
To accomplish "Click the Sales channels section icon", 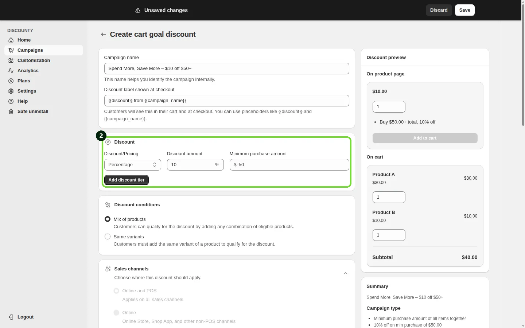I will click(x=108, y=269).
